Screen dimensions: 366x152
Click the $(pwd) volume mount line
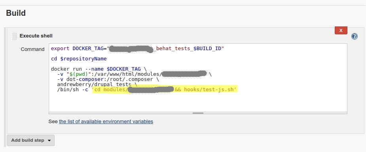(134, 74)
